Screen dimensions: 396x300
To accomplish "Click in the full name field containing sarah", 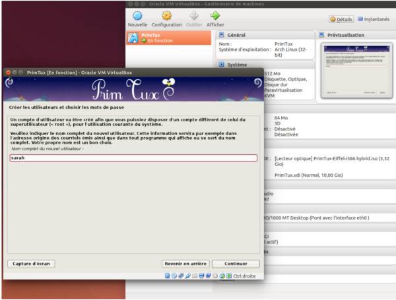I will [133, 158].
